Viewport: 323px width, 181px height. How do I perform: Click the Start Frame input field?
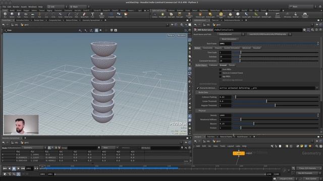pos(225,44)
